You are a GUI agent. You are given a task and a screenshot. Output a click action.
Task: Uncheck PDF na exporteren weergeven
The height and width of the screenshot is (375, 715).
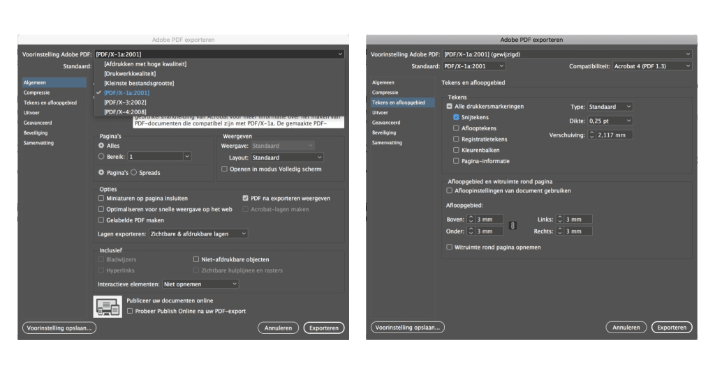[x=245, y=199]
